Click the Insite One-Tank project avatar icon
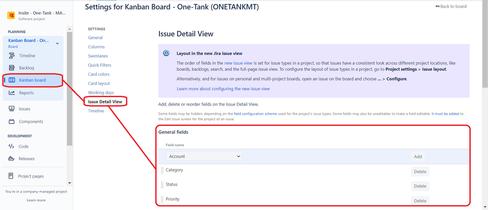This screenshot has height=210, width=488. click(x=11, y=16)
